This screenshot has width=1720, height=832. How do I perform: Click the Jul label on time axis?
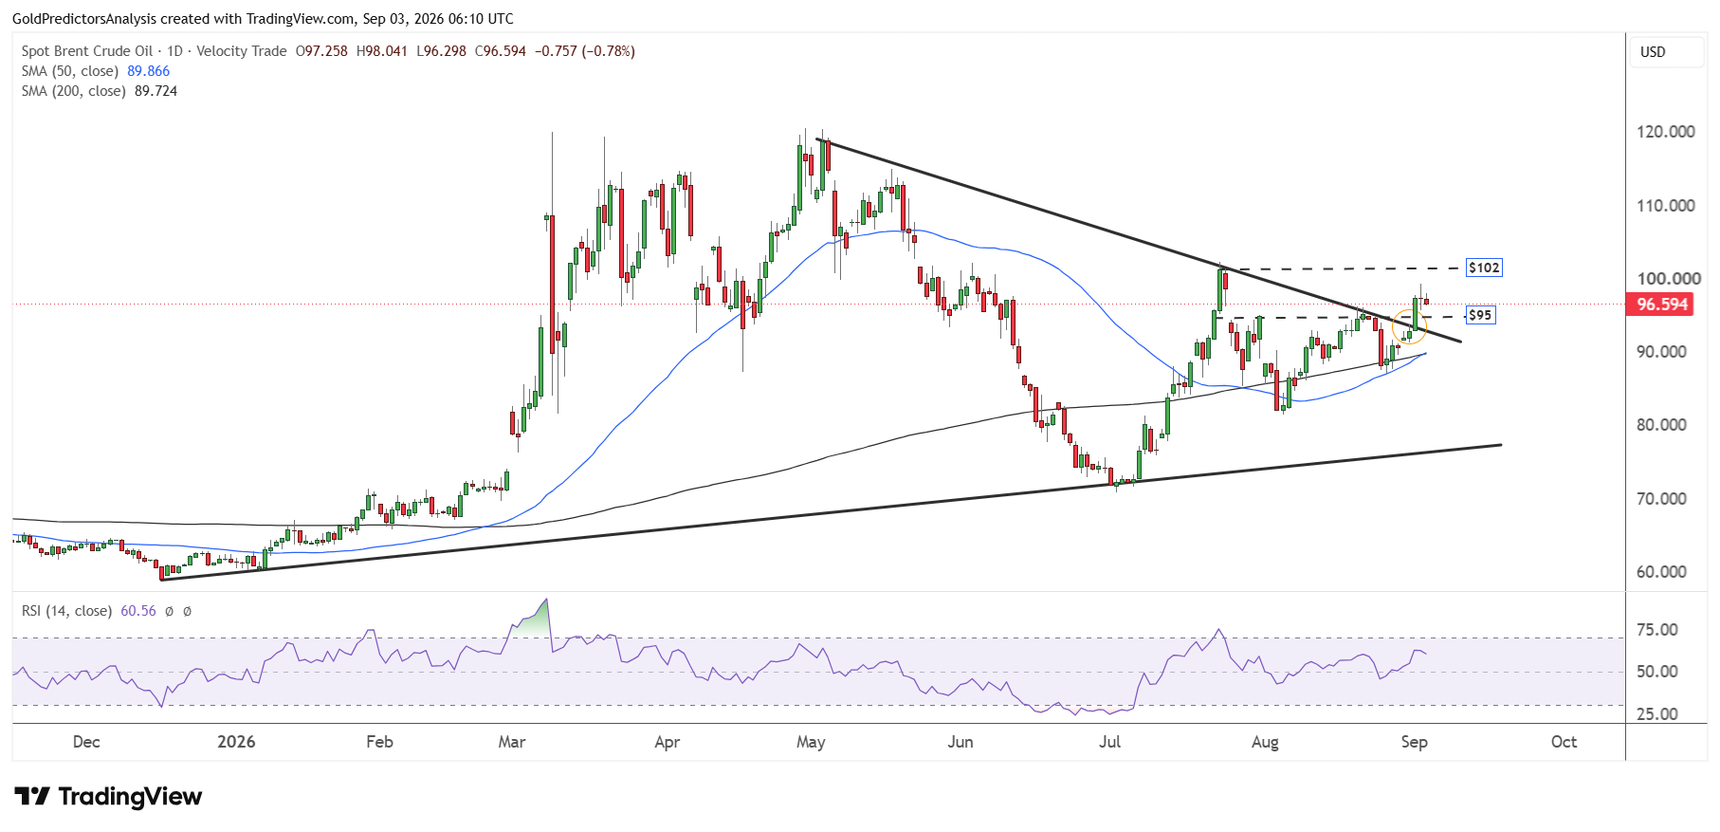1109,742
